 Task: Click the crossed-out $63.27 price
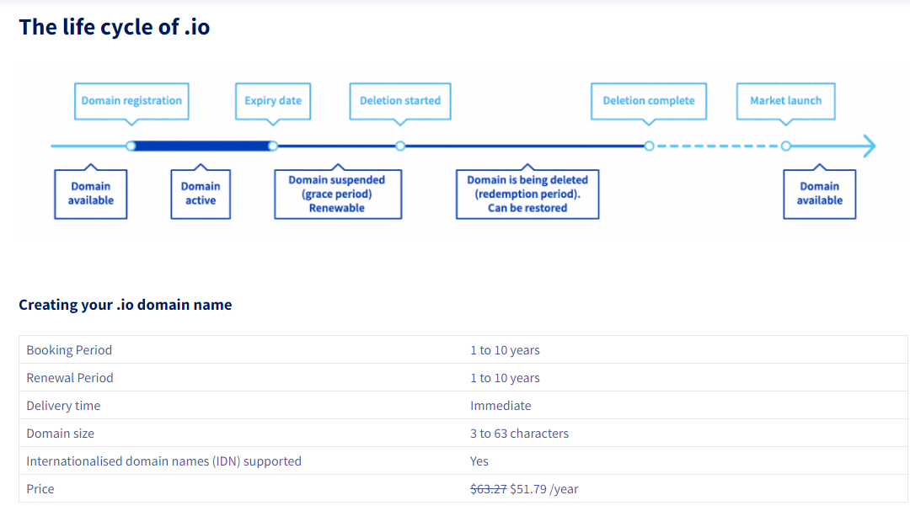pyautogui.click(x=488, y=489)
